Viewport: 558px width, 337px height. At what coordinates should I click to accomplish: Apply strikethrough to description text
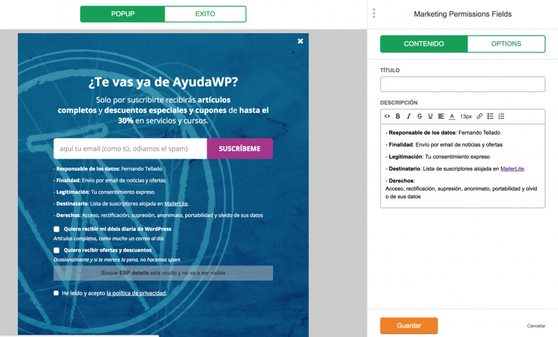coord(419,116)
